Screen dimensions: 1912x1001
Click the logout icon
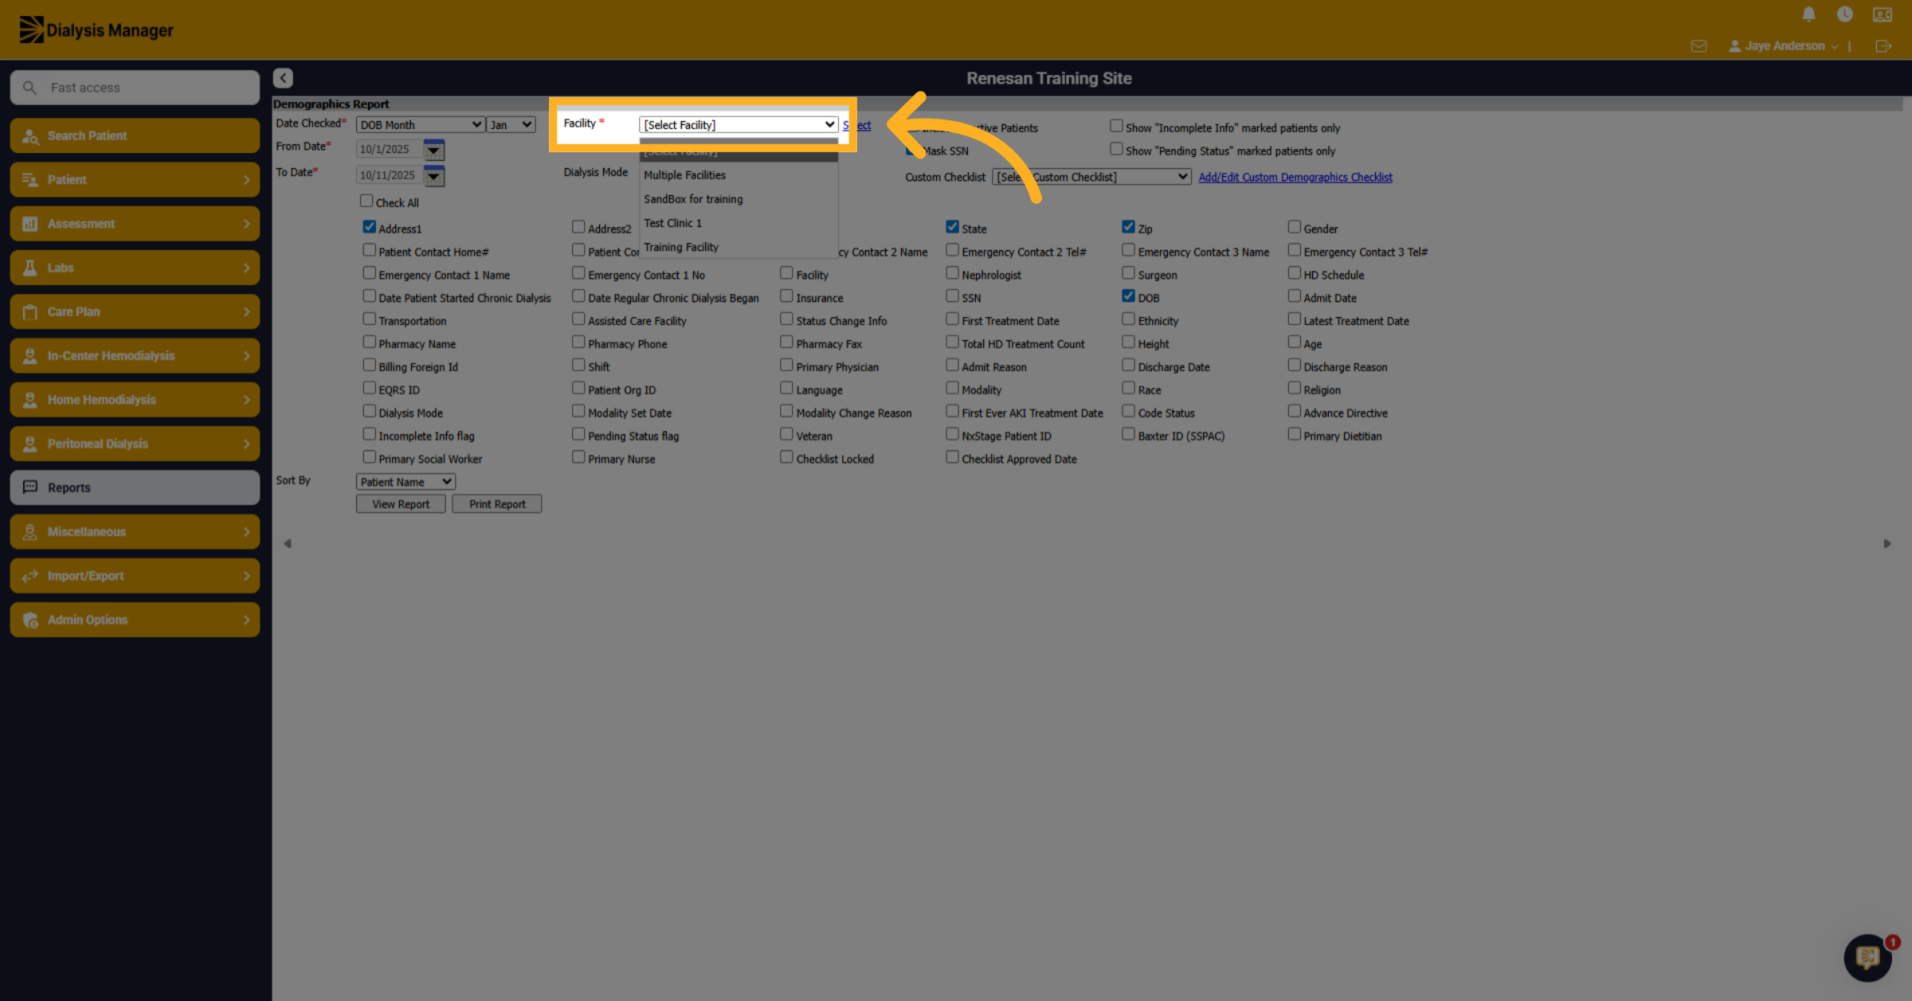pyautogui.click(x=1883, y=46)
